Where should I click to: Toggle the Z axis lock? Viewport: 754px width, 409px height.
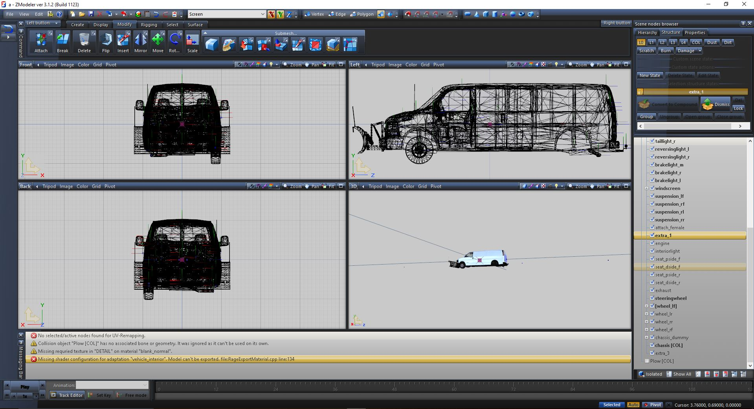[x=289, y=14]
